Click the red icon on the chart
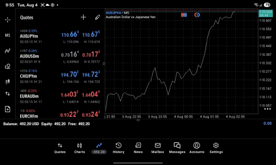Viewport: 276px width, 165px height. 184,15
